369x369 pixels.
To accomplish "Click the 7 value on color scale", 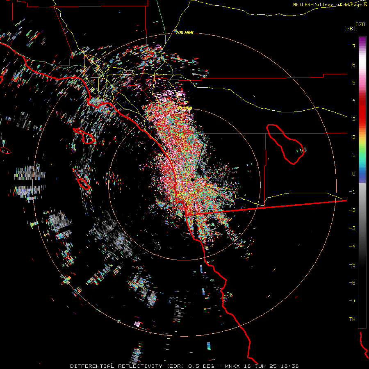I will pos(354,46).
